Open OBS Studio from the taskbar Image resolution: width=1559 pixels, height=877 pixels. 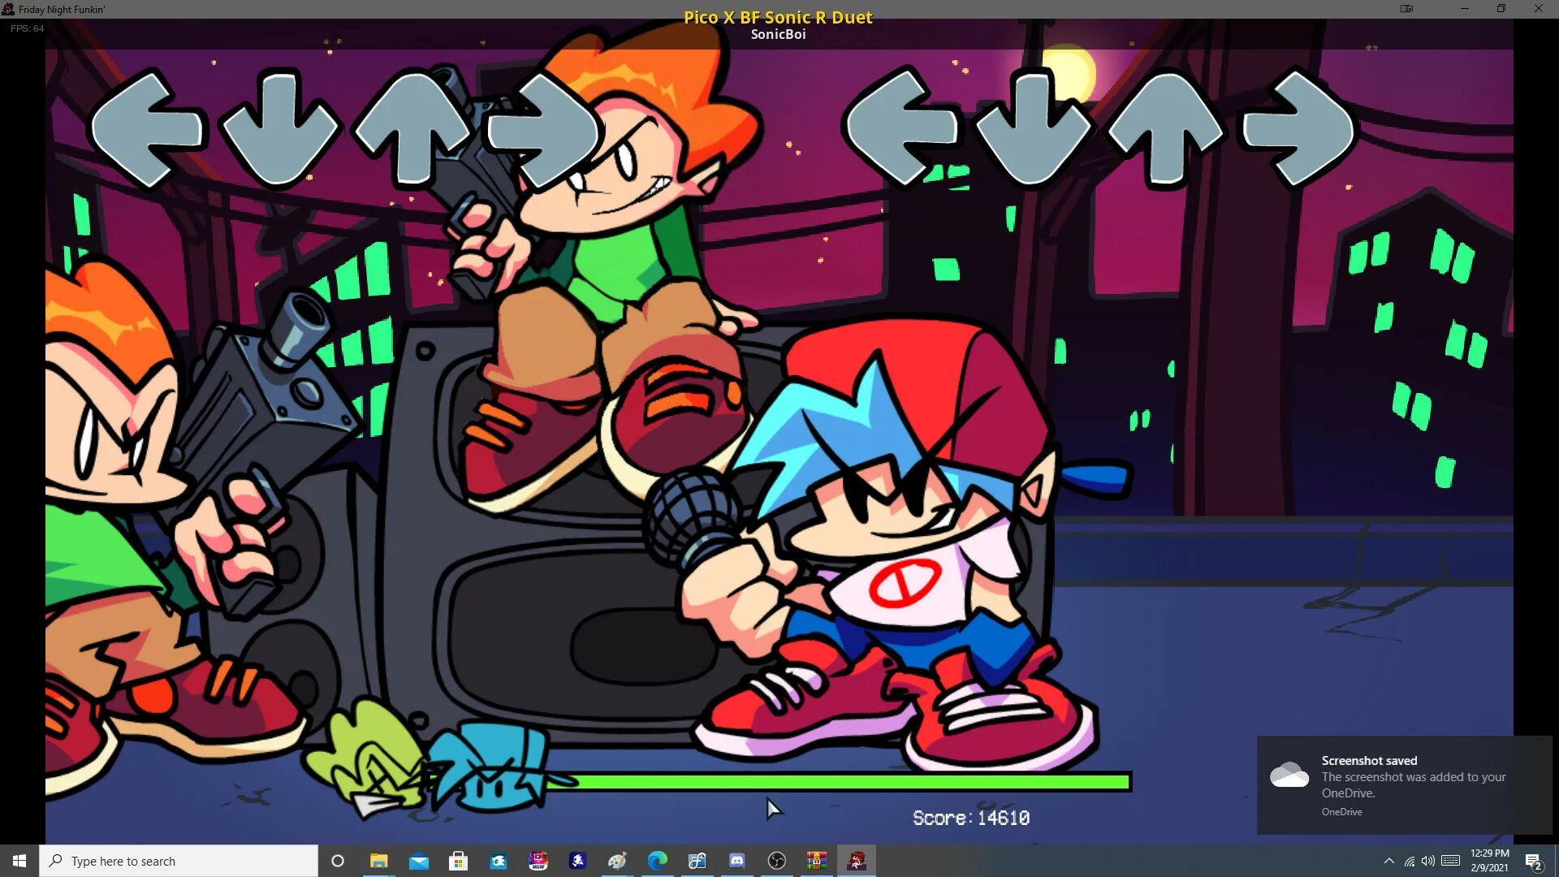pos(776,861)
